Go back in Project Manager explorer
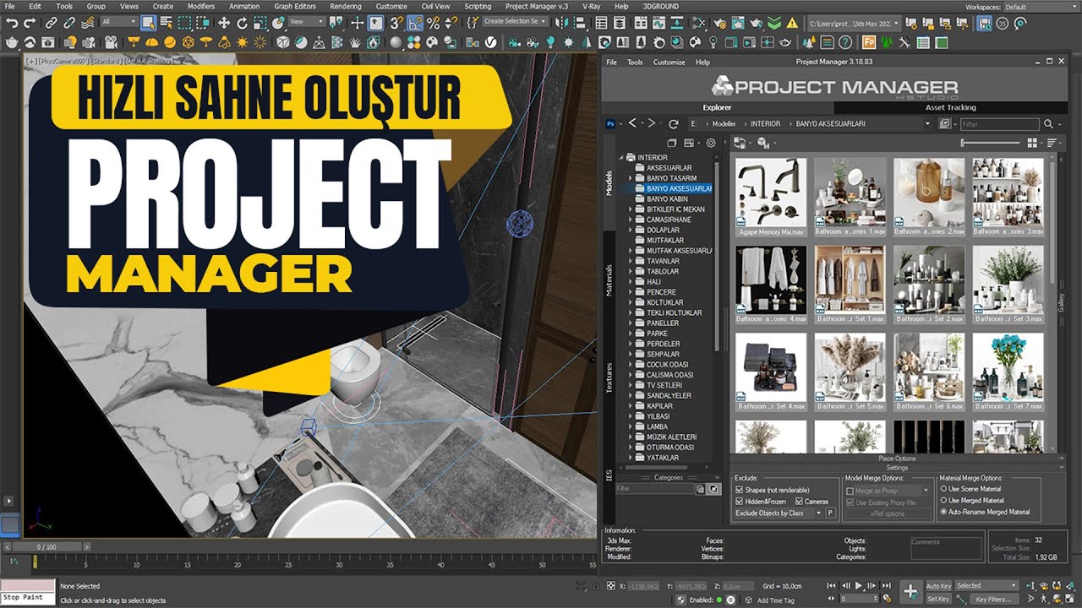1082x608 pixels. 633,123
